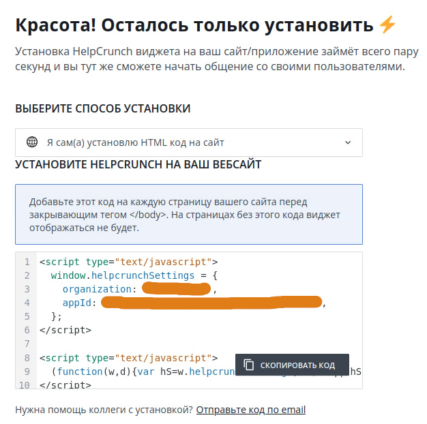Click the globe icon in the dropdown
The height and width of the screenshot is (424, 427).
pyautogui.click(x=32, y=142)
